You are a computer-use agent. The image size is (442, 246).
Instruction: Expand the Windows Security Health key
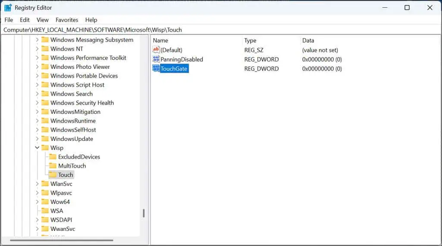pos(37,103)
